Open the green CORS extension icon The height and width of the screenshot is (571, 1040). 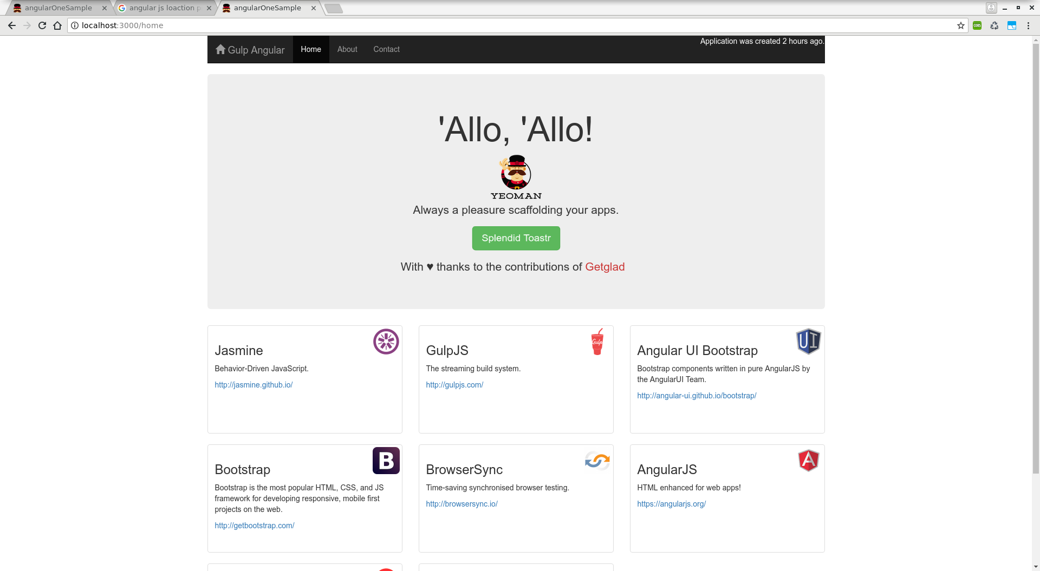pos(977,25)
